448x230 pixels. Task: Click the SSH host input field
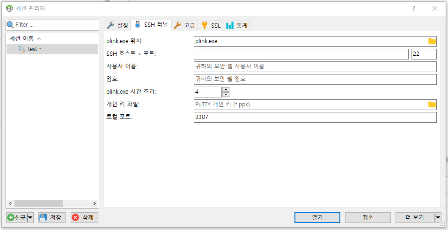[x=301, y=54]
